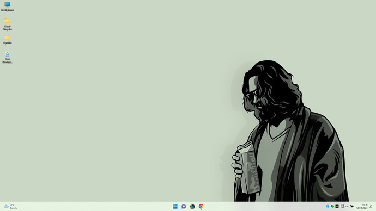Switch to Google Chrome in the taskbar
Screen dimensions: 376x211
pyautogui.click(x=201, y=206)
